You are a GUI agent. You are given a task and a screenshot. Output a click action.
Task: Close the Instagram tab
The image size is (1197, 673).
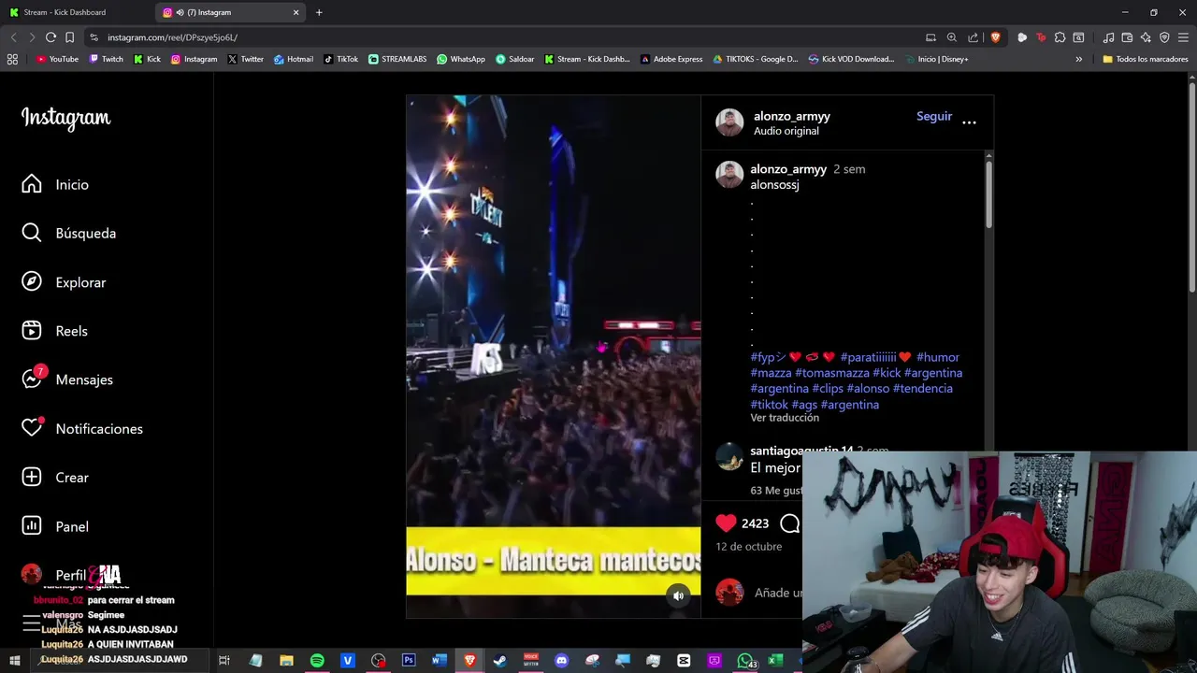click(x=296, y=12)
